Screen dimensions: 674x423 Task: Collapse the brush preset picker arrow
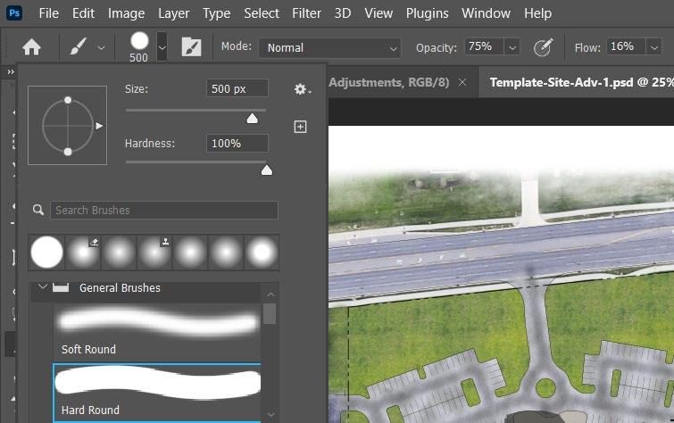point(162,47)
